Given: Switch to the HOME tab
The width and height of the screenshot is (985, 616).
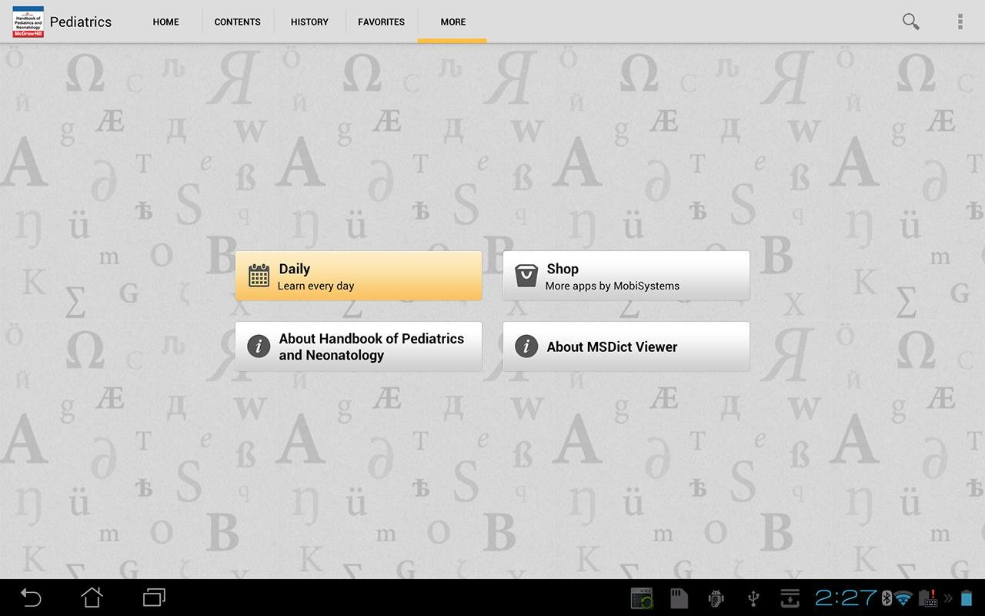Looking at the screenshot, I should [x=165, y=22].
